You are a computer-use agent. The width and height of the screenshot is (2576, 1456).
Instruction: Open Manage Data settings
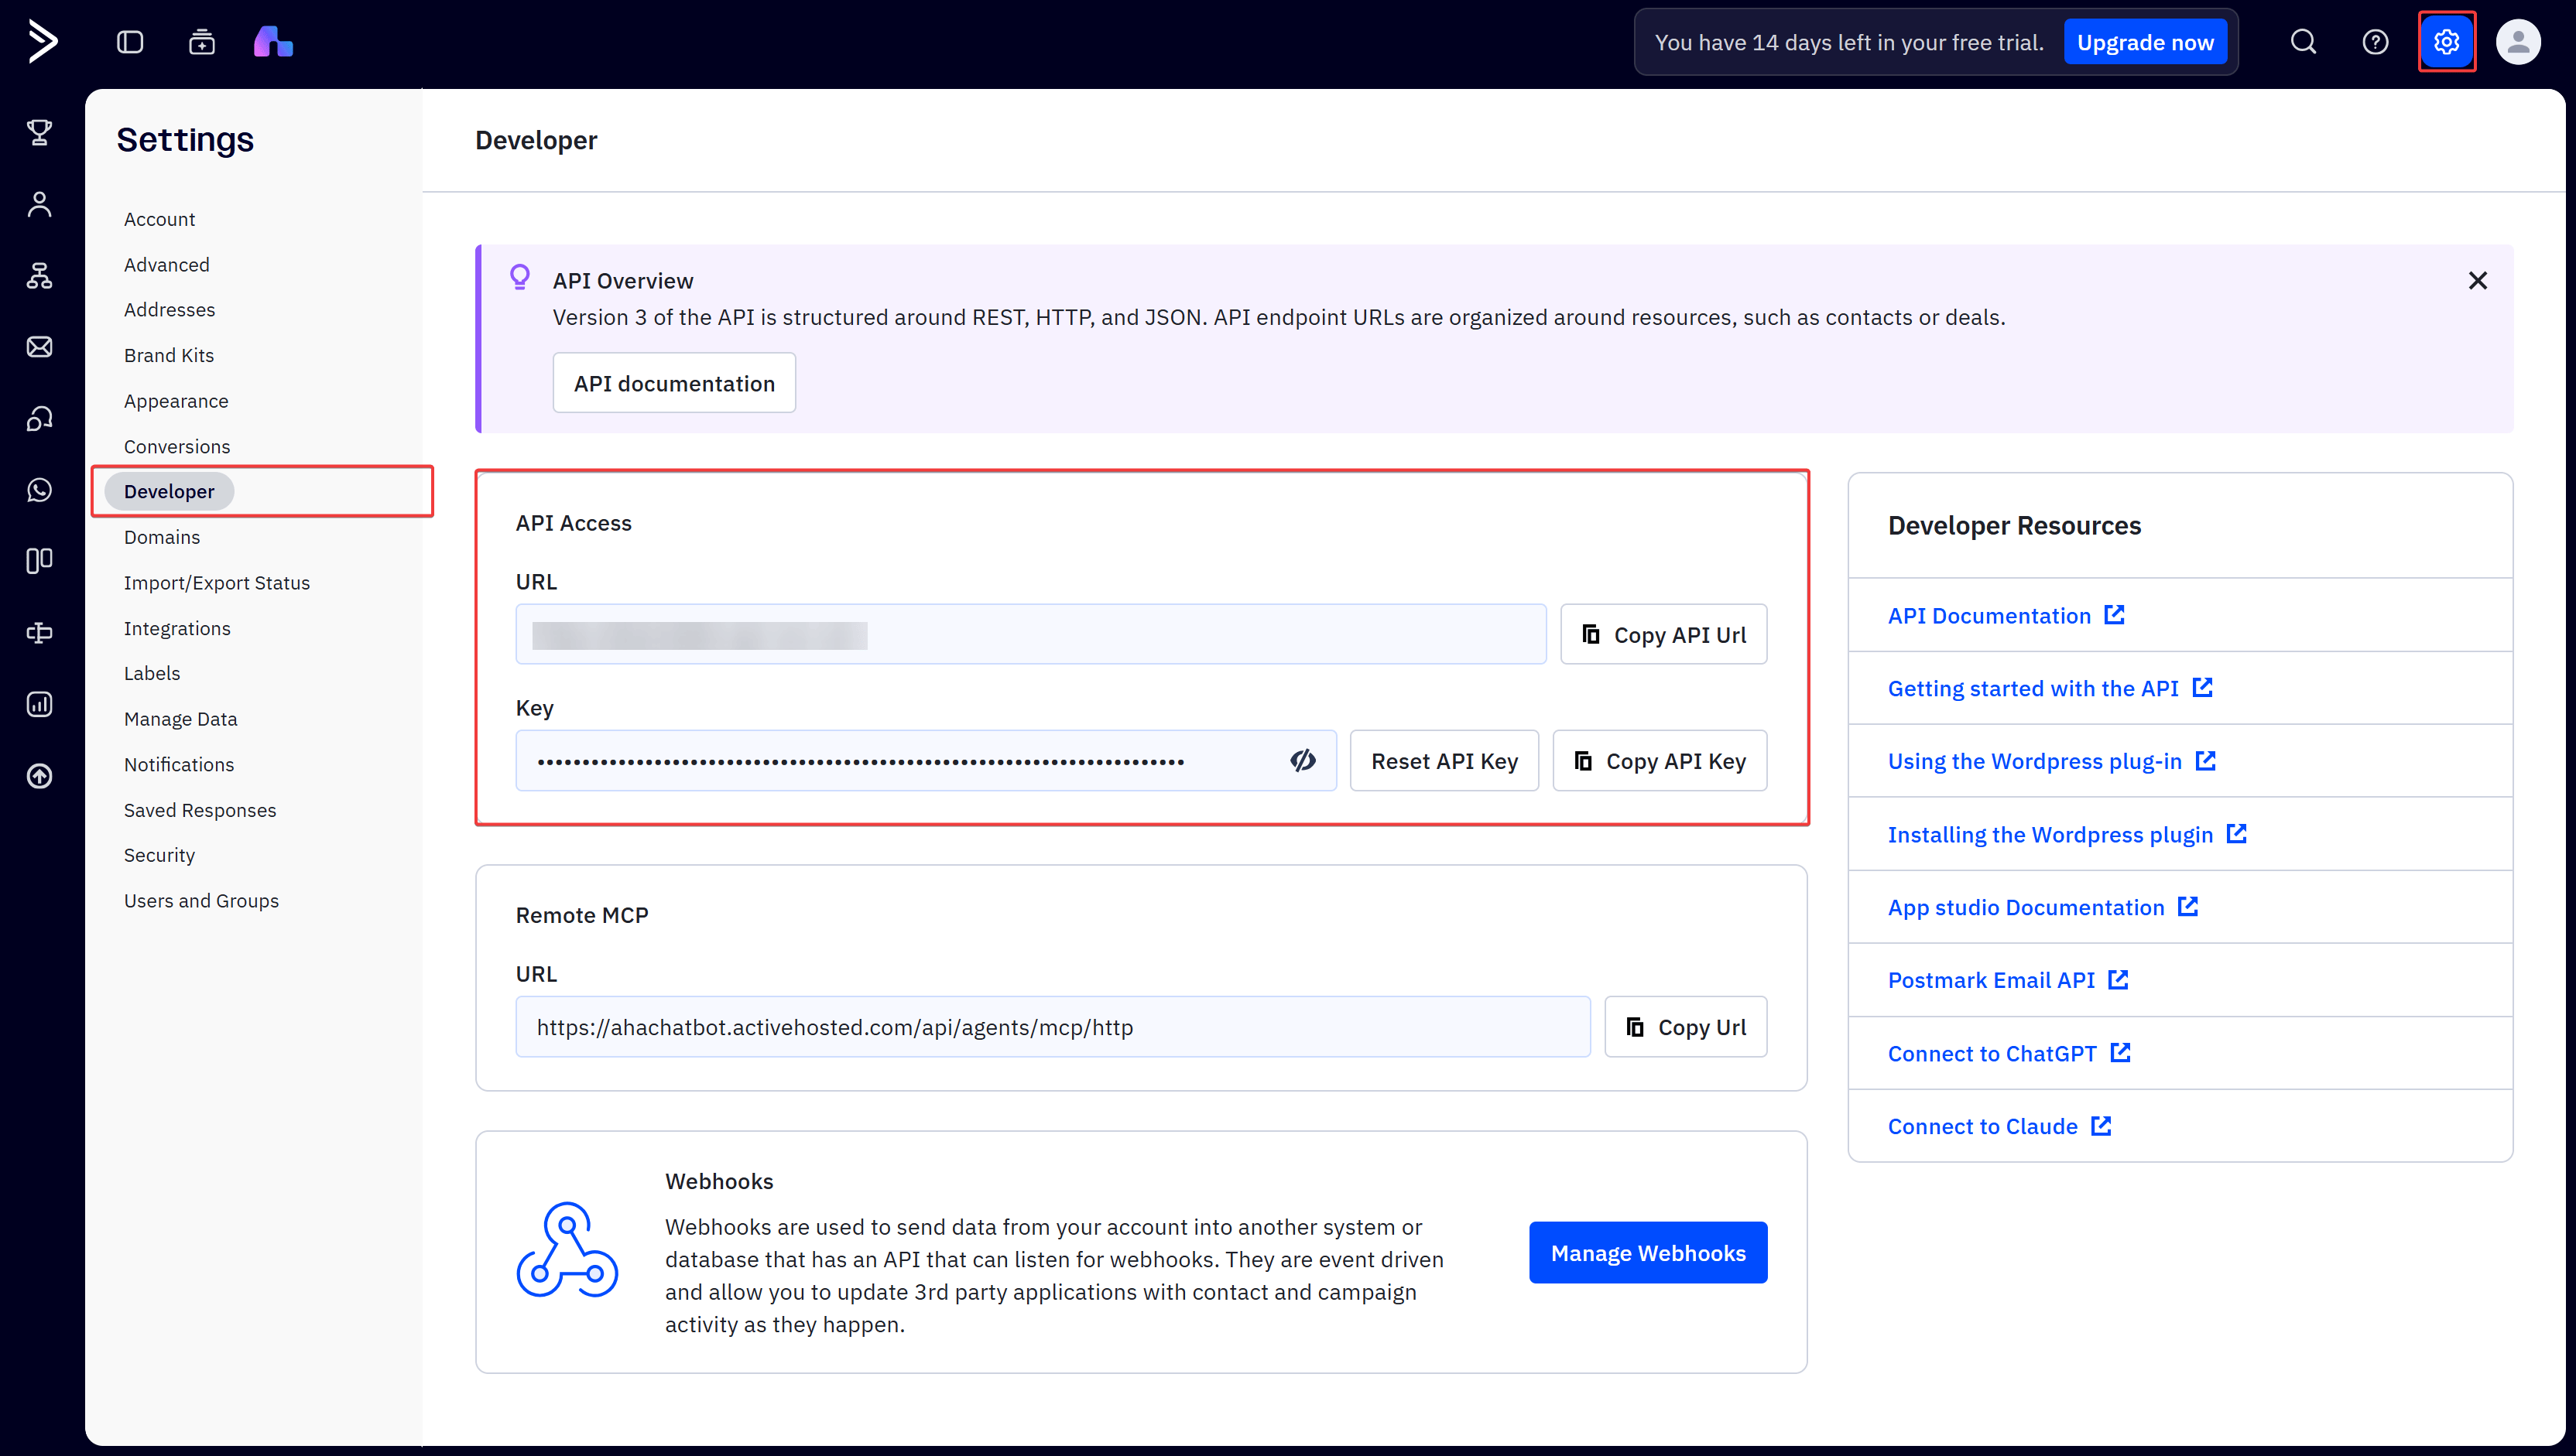180,720
